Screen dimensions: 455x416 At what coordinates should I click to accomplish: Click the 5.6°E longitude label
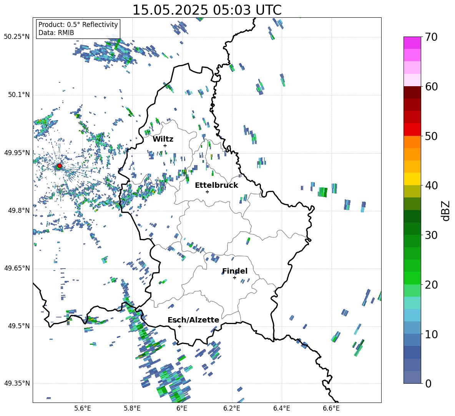[83, 408]
